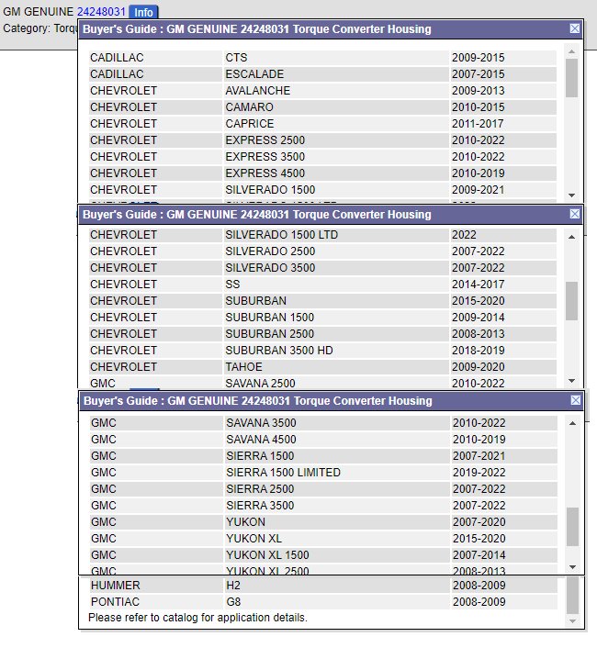Image resolution: width=597 pixels, height=659 pixels.
Task: Click scrollbar thumb in middle popup
Action: (571, 300)
